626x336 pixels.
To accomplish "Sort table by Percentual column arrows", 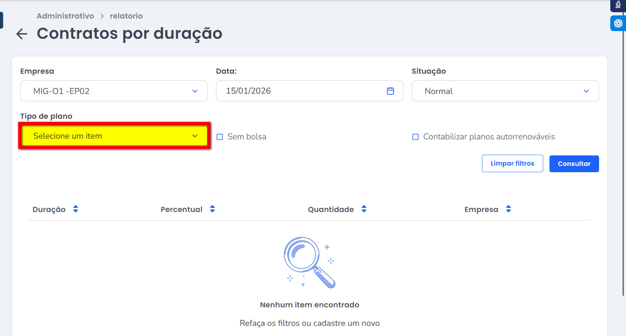I will click(x=212, y=209).
